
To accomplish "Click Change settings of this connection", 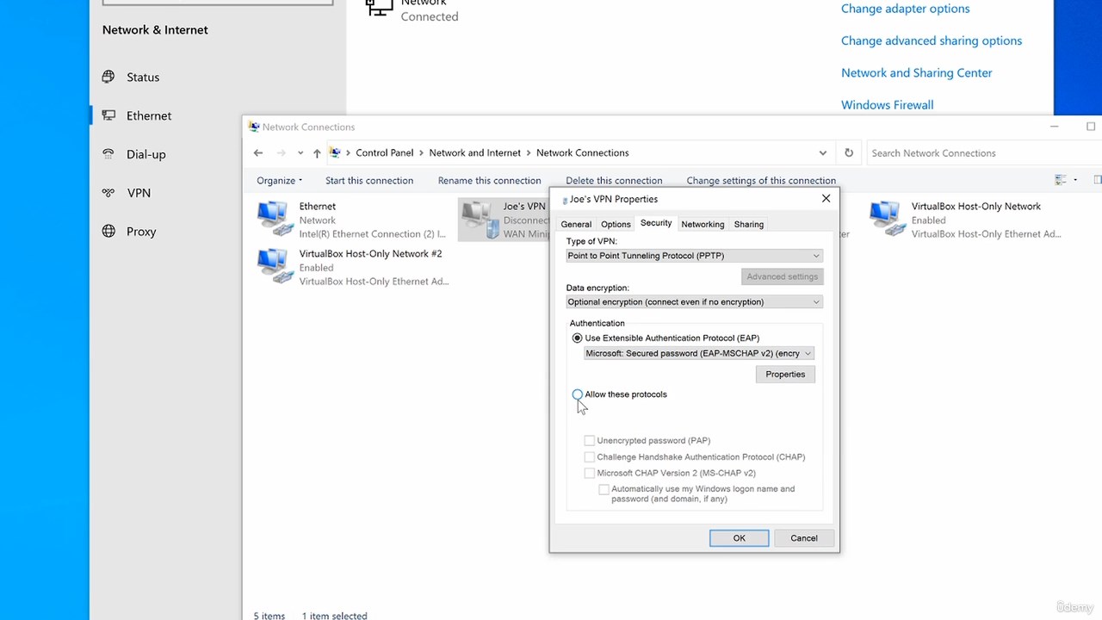I will tap(761, 181).
